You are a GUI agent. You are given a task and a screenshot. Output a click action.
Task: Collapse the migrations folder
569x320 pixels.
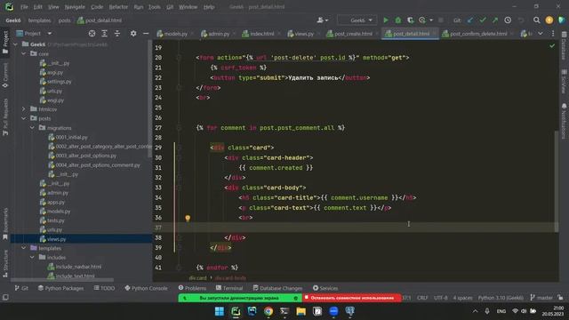[x=32, y=128]
